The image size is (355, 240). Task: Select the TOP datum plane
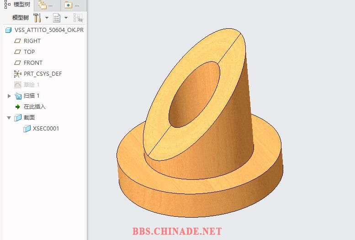pos(29,52)
